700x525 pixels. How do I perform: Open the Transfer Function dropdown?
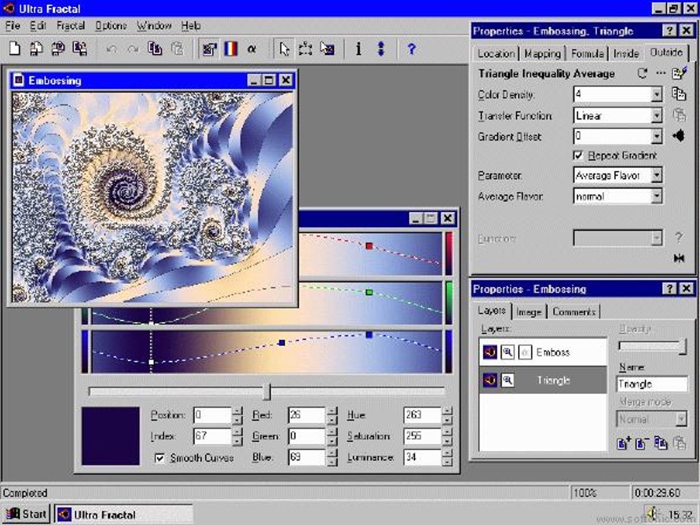[656, 115]
